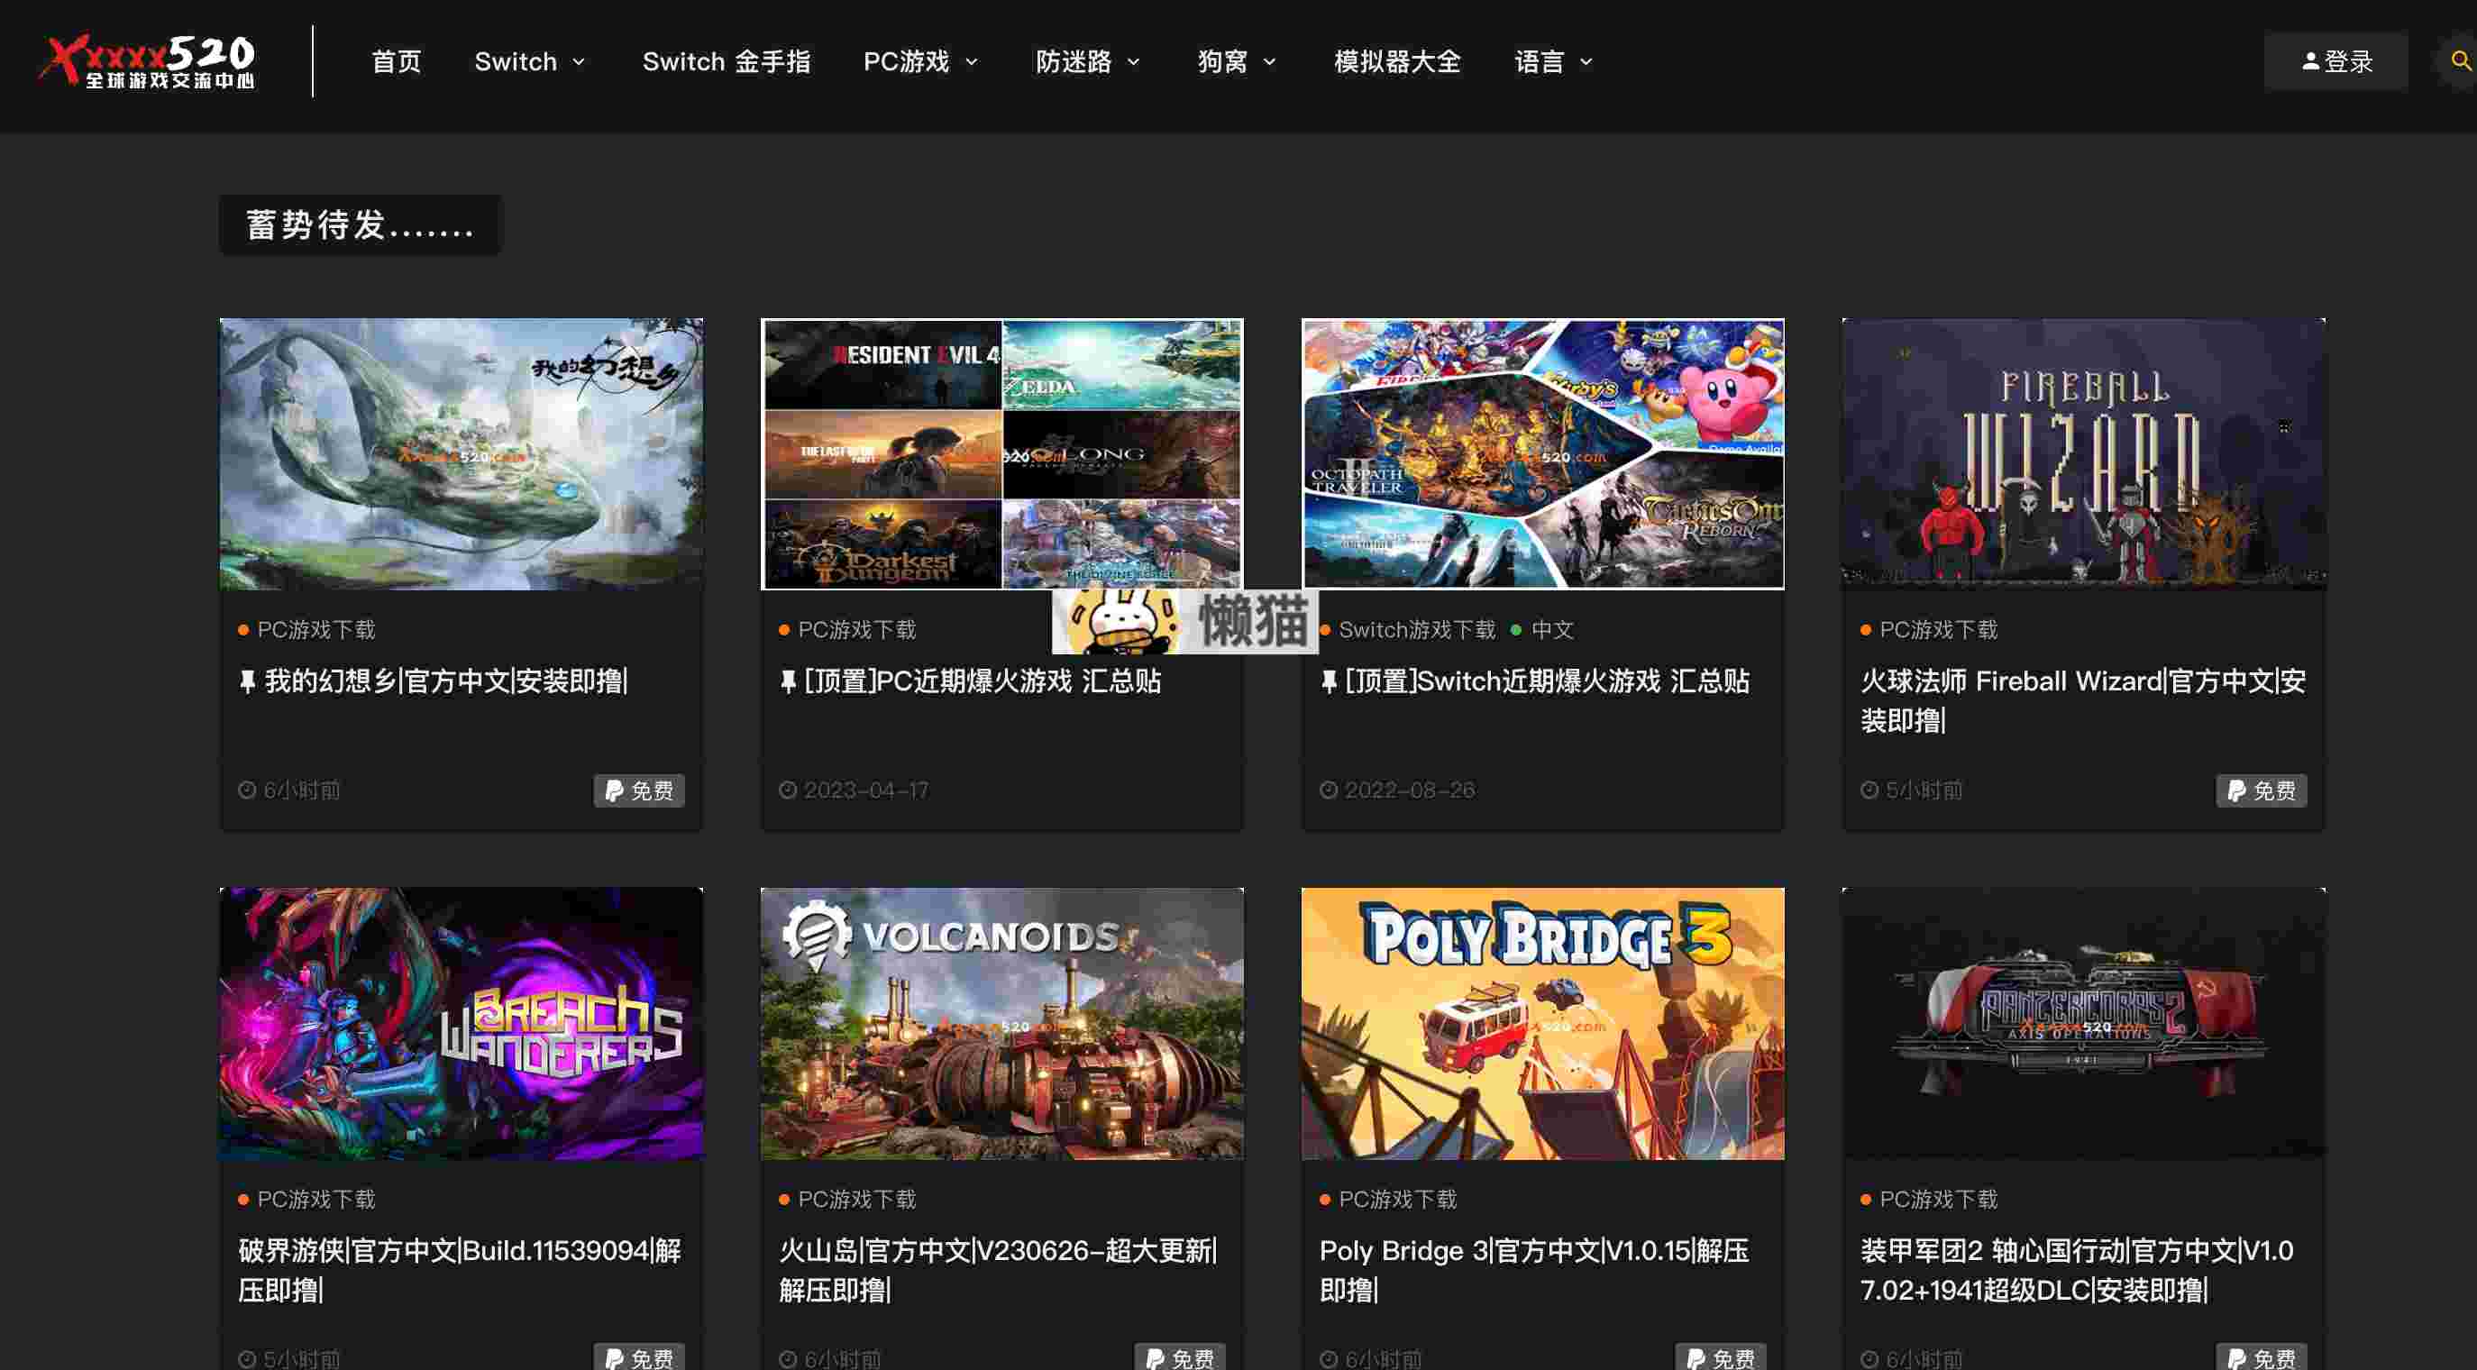
Task: Open Switch 金手指 page
Action: (x=726, y=61)
